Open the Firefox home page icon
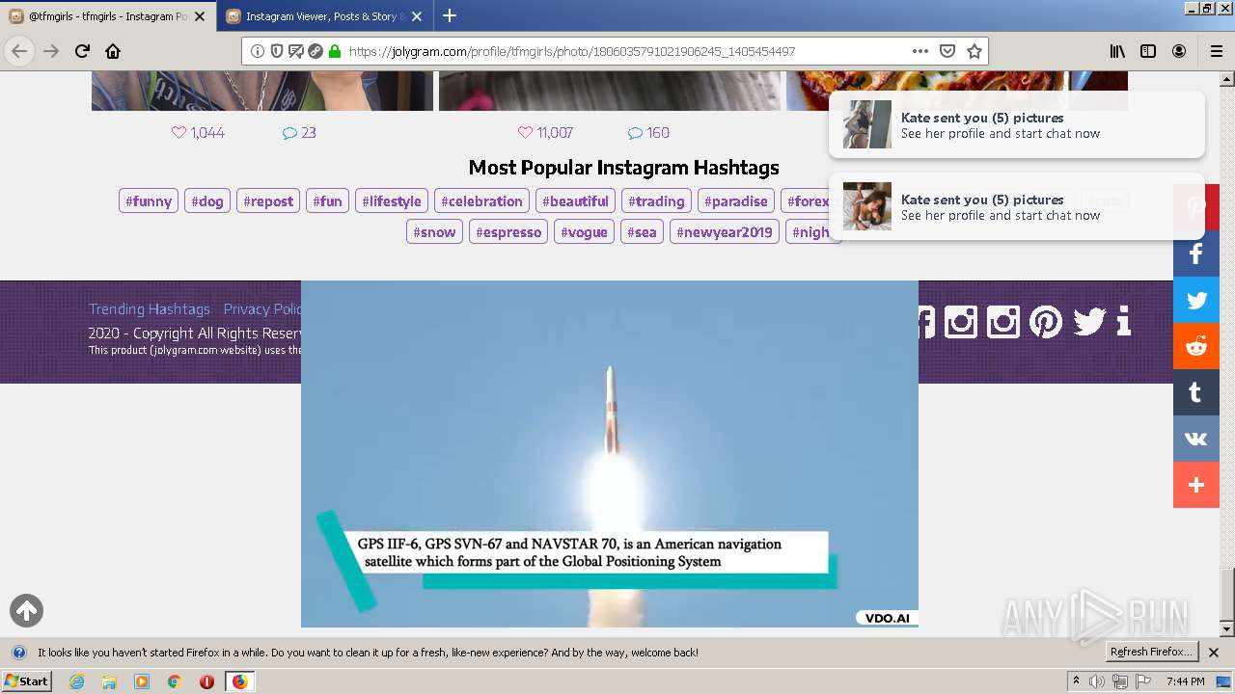The height and width of the screenshot is (694, 1235). click(x=113, y=51)
